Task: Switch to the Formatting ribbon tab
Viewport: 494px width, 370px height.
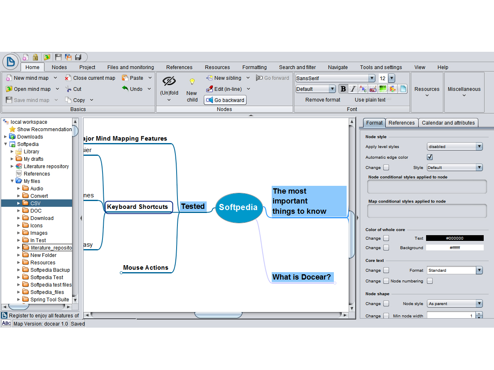Action: (x=254, y=67)
